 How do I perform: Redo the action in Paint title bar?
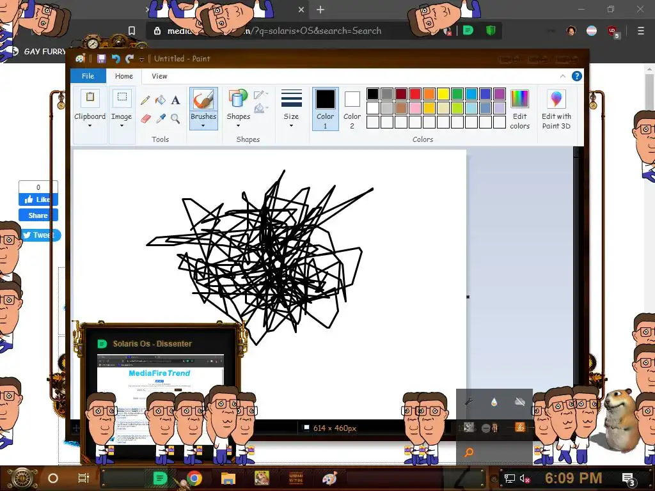(129, 59)
